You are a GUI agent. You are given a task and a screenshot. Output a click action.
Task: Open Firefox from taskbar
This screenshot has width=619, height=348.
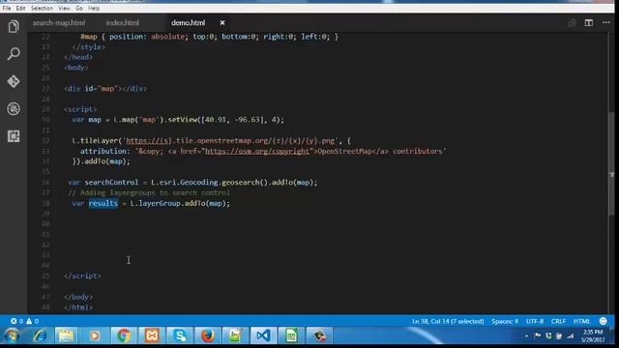coord(208,335)
